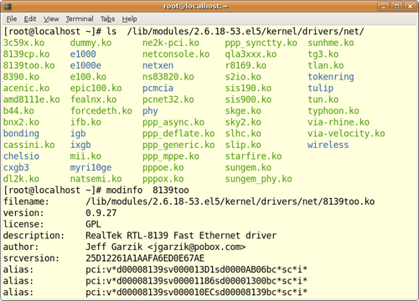
Task: Click the file name forcedeth.ko
Action: (x=101, y=111)
